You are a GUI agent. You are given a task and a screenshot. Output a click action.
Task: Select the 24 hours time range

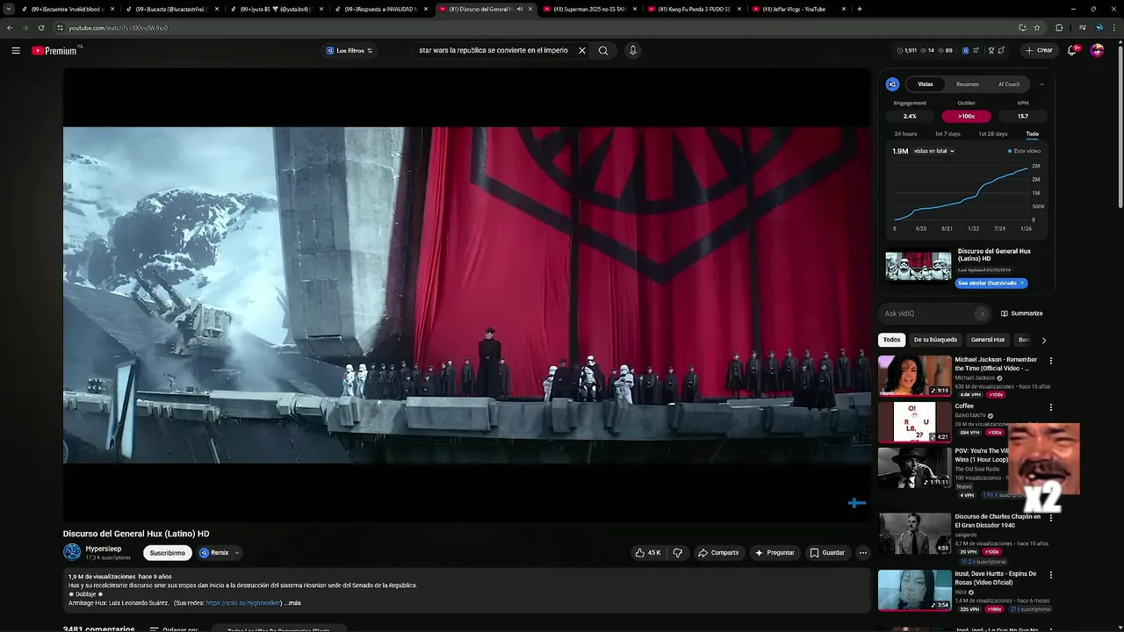point(905,134)
